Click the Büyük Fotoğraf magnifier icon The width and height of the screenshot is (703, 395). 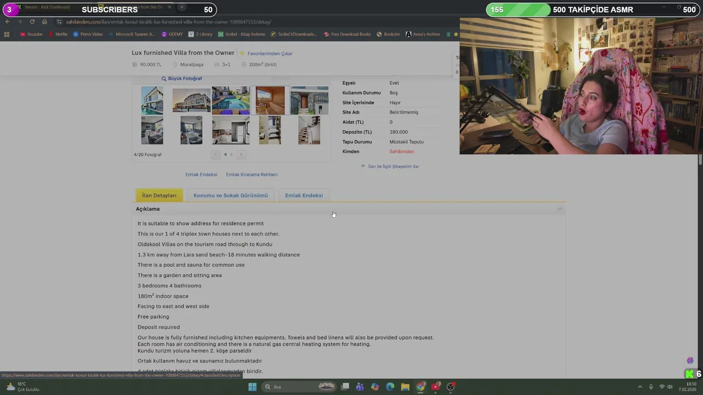164,79
